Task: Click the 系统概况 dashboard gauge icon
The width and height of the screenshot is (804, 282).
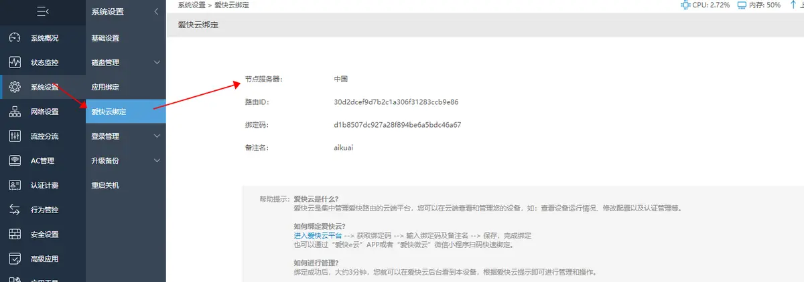Action: click(15, 38)
